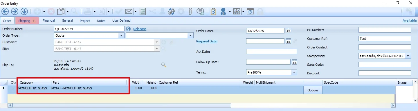Click the key icon beside Required Date

pyautogui.click(x=295, y=41)
